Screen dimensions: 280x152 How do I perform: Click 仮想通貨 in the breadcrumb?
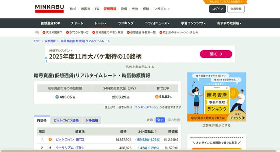50,41
